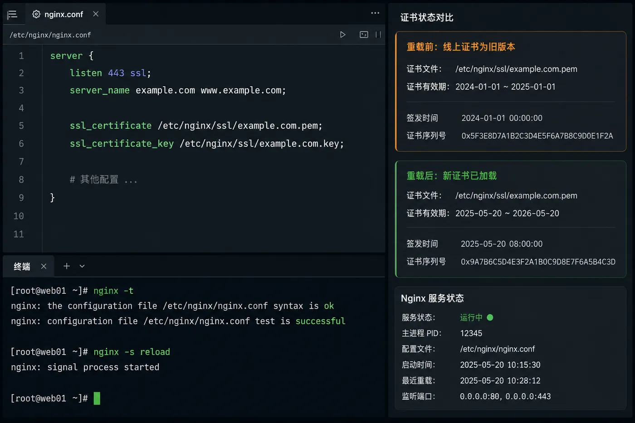
Task: Click the '# 其他配置 ...' comment line
Action: [x=103, y=180]
